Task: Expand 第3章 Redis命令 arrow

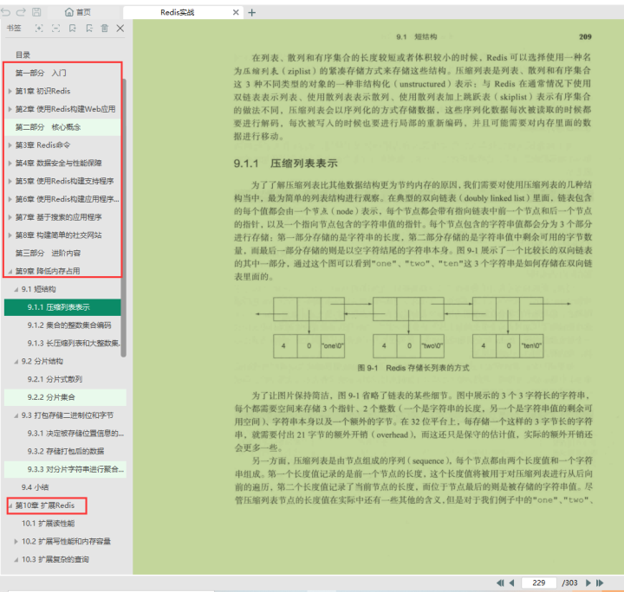Action: point(10,145)
